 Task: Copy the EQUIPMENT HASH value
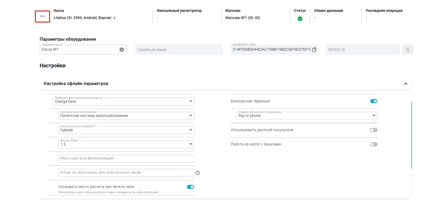(x=314, y=50)
